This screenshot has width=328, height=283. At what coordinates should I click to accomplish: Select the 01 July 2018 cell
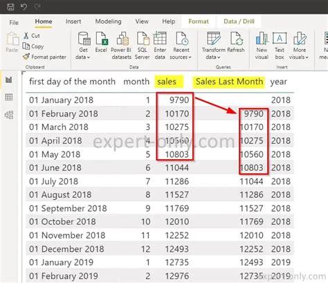tap(53, 181)
